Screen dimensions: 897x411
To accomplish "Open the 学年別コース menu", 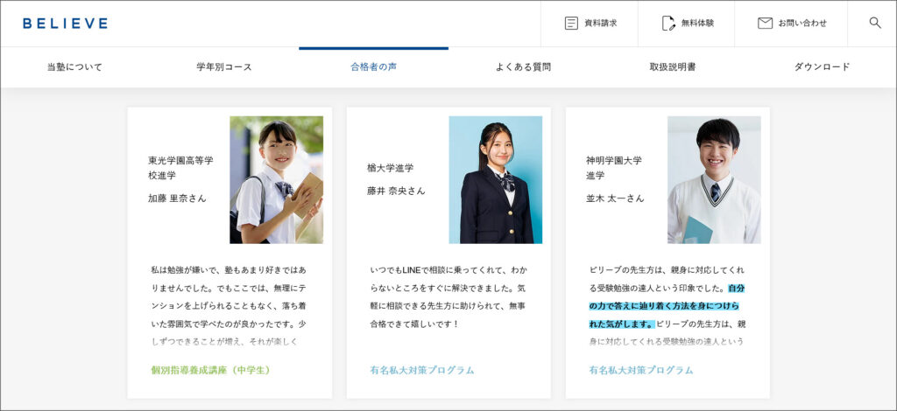I will coord(224,66).
